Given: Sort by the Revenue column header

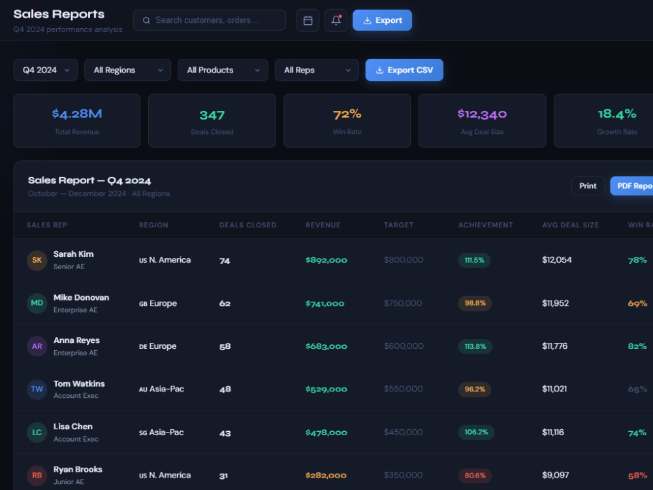Looking at the screenshot, I should [x=323, y=225].
